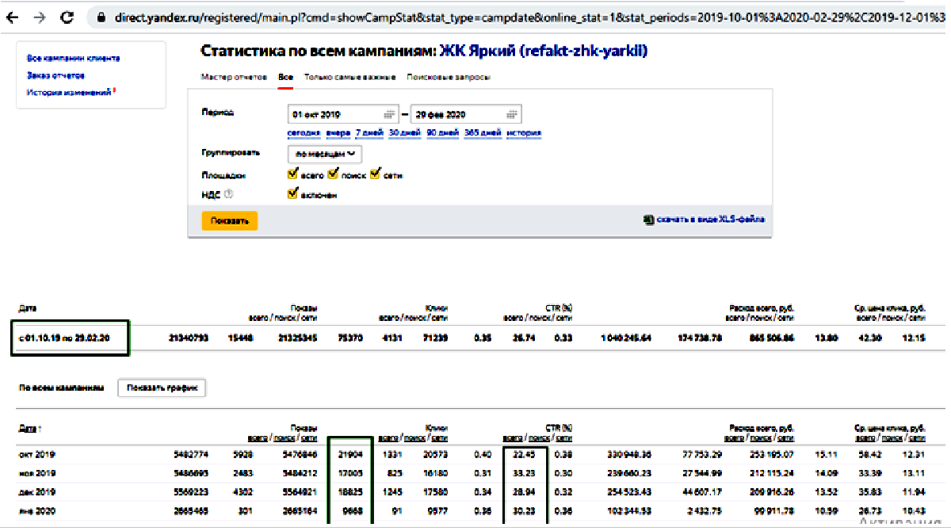Click total clicks value '75370'
Image resolution: width=951 pixels, height=531 pixels.
(x=349, y=338)
